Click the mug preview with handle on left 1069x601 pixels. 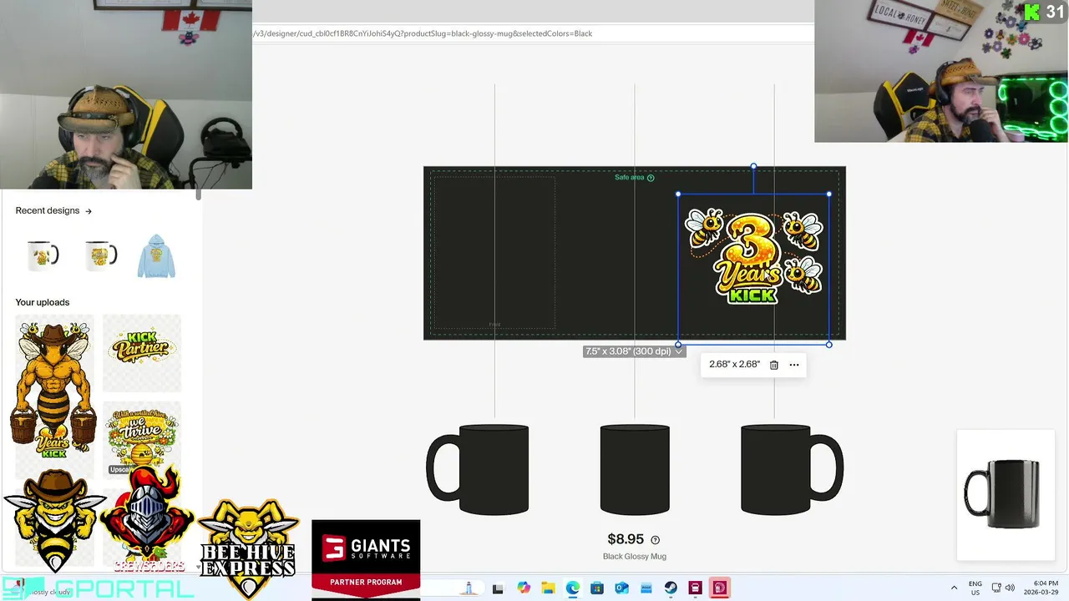click(x=478, y=469)
